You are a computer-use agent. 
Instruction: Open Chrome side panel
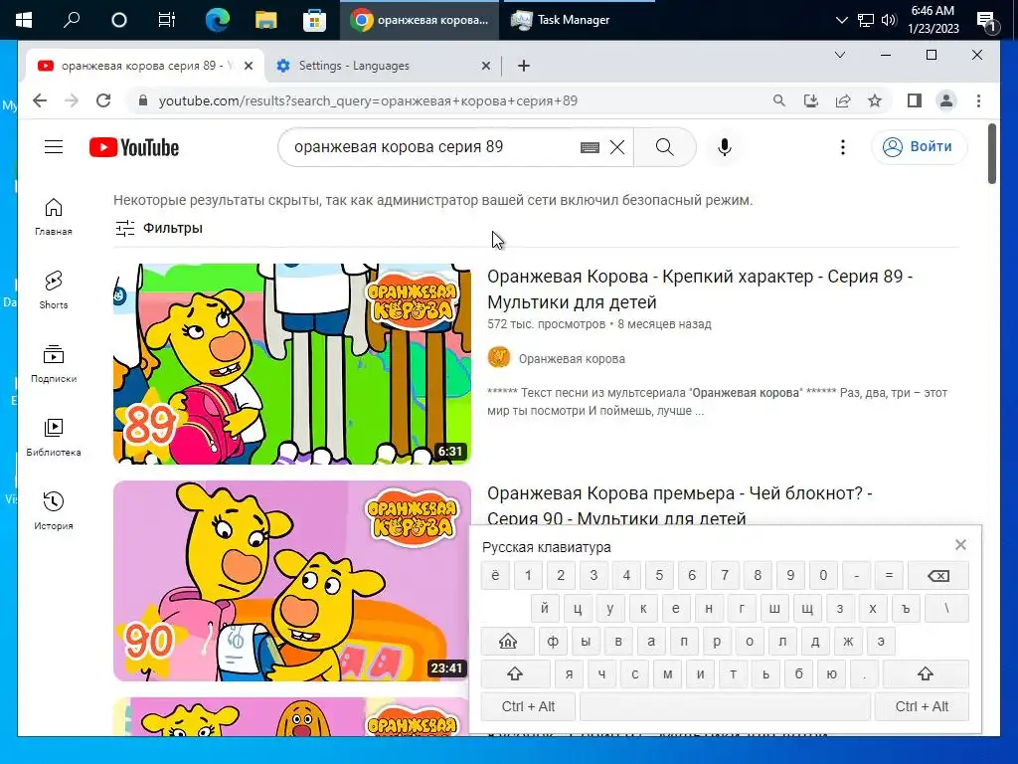click(915, 100)
